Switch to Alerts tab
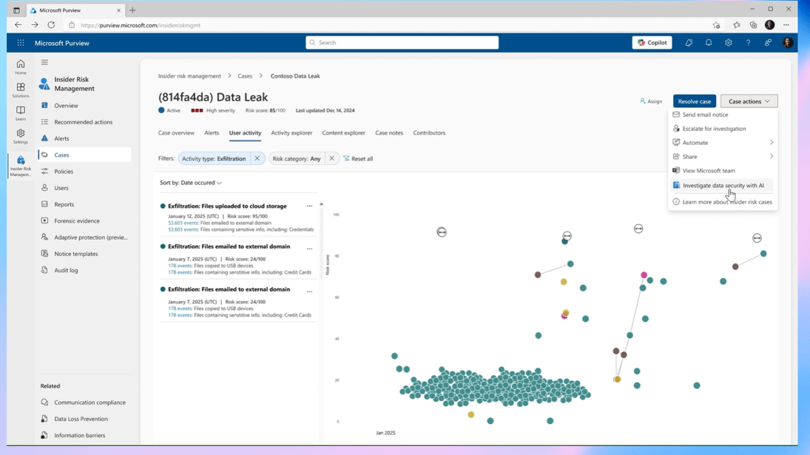This screenshot has height=455, width=810. click(212, 132)
